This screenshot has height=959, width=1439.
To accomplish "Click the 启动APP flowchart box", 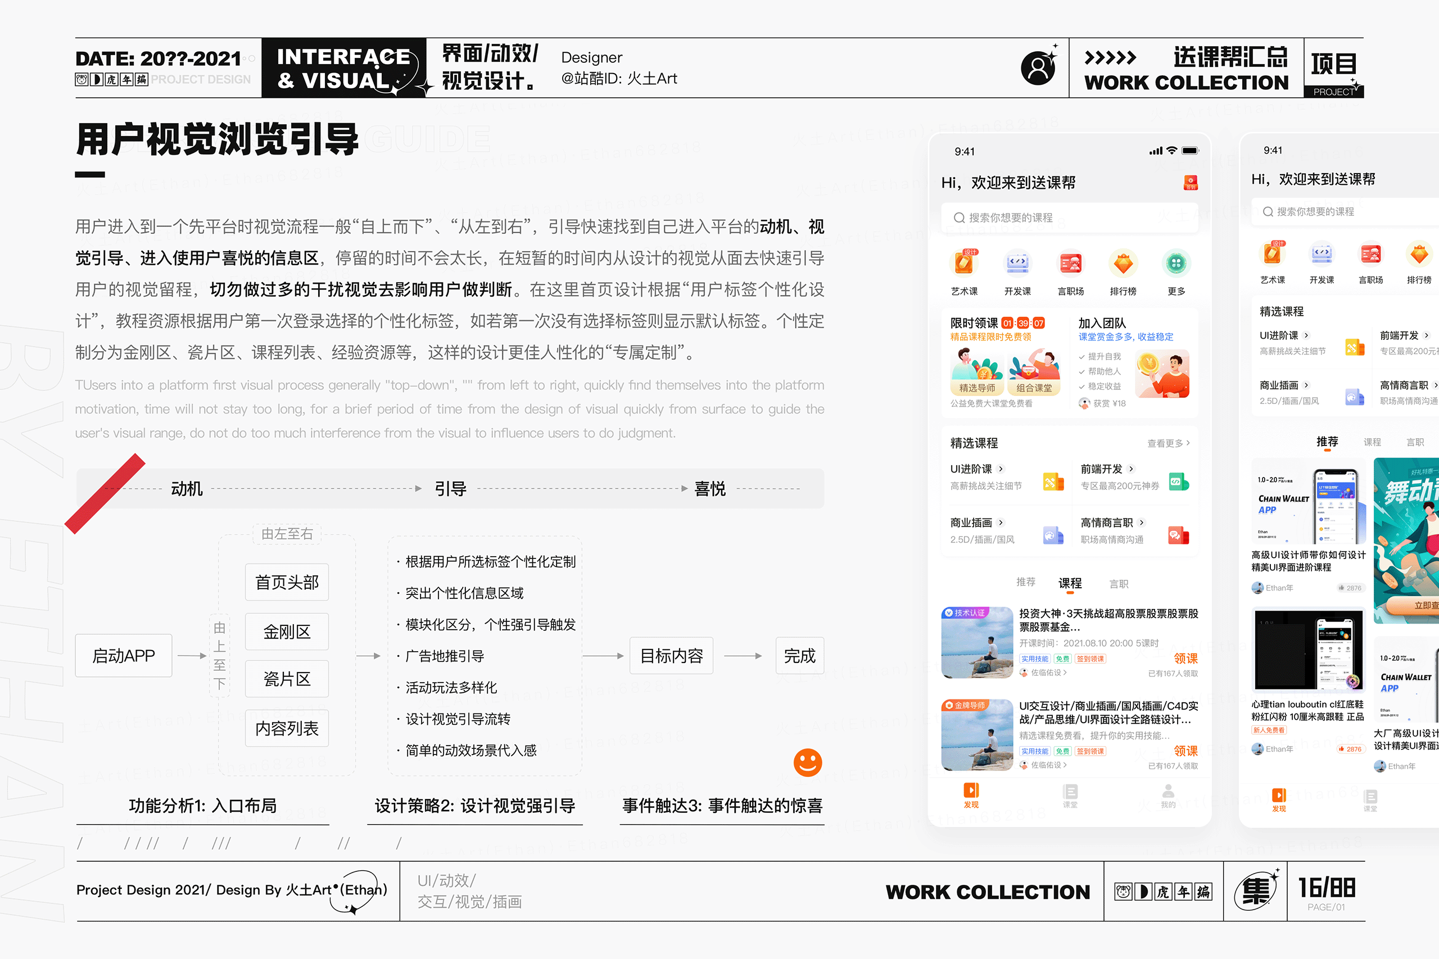I will point(124,656).
